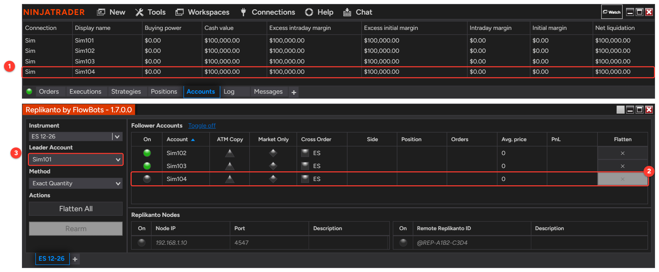Image resolution: width=659 pixels, height=272 pixels.
Task: Toggle Sim102 follower on indicator
Action: point(147,153)
